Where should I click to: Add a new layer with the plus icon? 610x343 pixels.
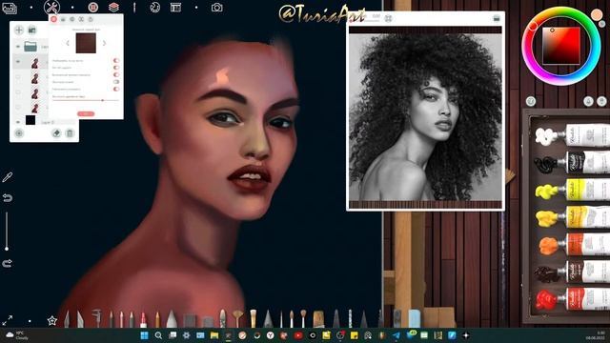tap(19, 30)
